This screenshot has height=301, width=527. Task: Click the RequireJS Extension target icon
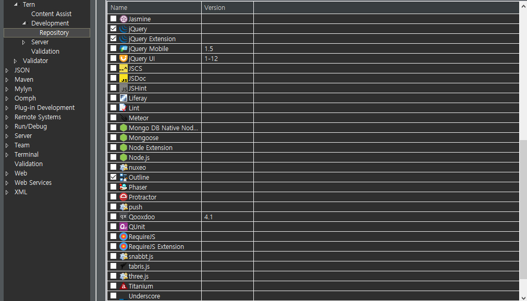click(124, 246)
